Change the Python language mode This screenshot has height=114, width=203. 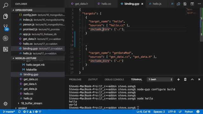pyautogui.click(x=189, y=112)
